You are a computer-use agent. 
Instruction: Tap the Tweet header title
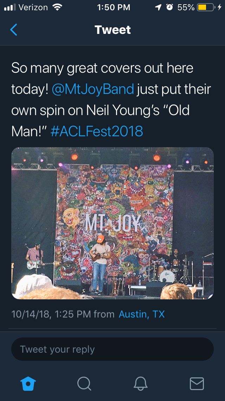coord(112,30)
